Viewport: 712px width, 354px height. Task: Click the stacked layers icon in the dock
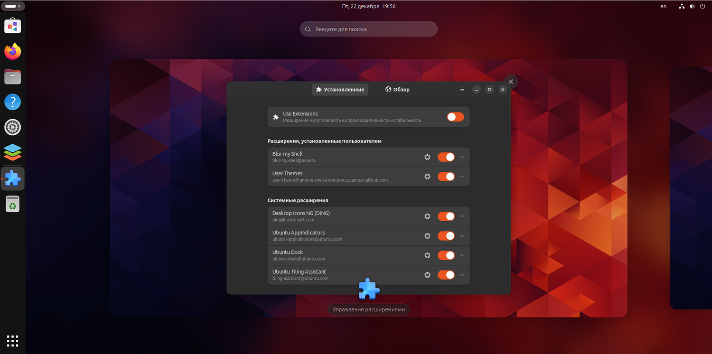pos(13,153)
